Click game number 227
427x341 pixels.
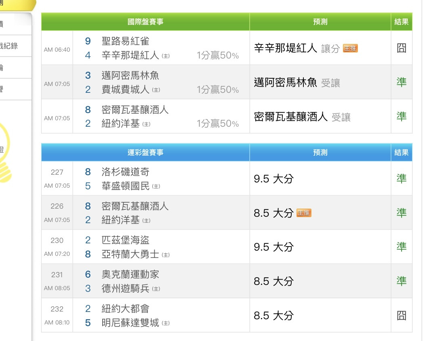[57, 172]
